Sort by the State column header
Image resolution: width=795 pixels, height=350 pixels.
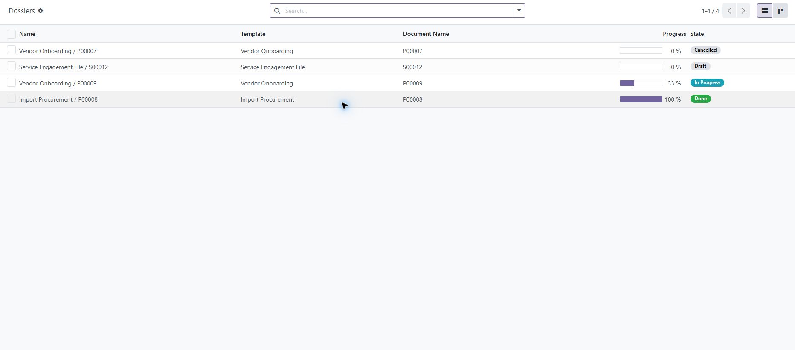(x=697, y=34)
